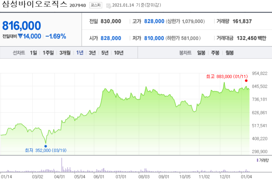The height and width of the screenshot is (183, 272).
Task: Click the 시가 828,000 value
Action: [111, 38]
